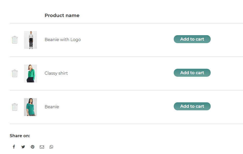The width and height of the screenshot is (243, 154).
Task: Open the Classy shirt thumbnail image
Action: [x=31, y=73]
